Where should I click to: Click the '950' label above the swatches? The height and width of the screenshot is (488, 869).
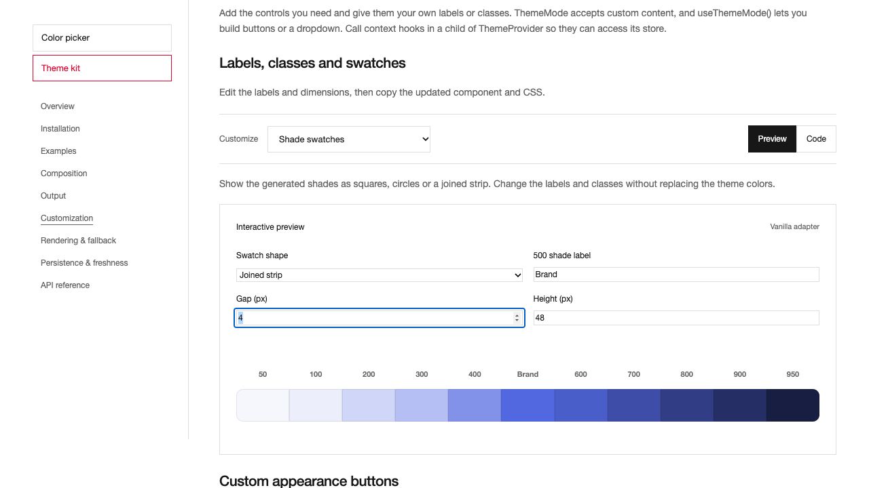tap(792, 374)
